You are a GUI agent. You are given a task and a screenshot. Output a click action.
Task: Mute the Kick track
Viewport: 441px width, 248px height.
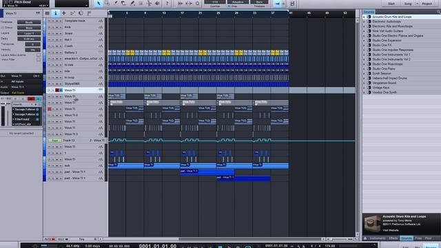(49, 28)
